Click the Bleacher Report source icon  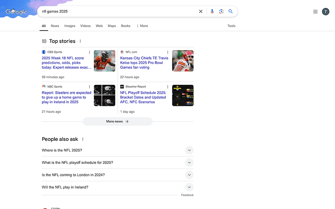pos(122,87)
